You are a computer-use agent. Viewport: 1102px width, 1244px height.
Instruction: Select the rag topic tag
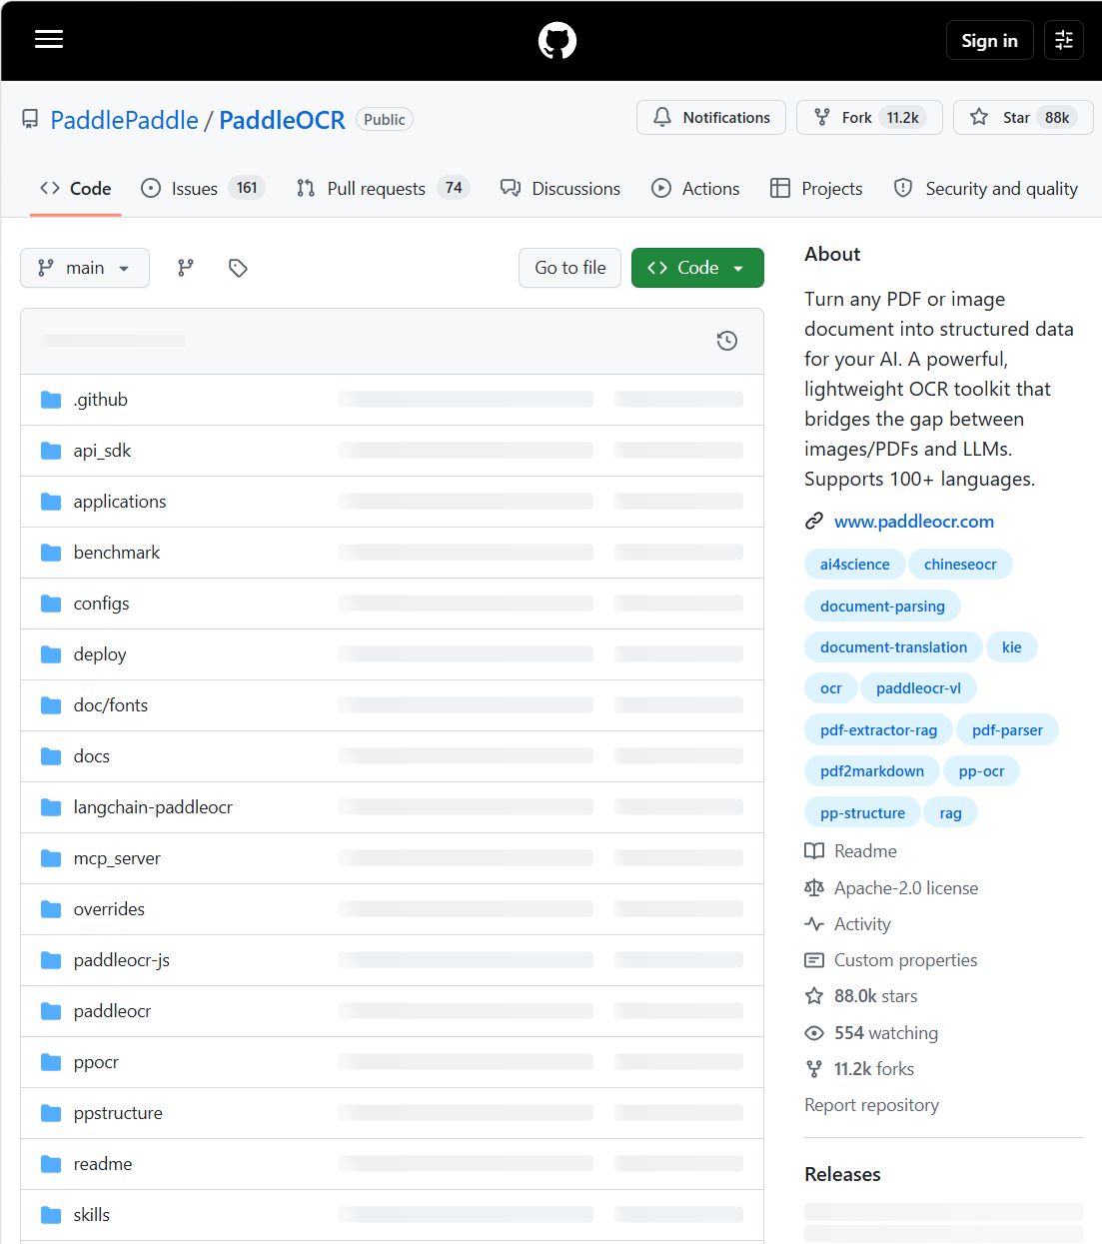(950, 813)
